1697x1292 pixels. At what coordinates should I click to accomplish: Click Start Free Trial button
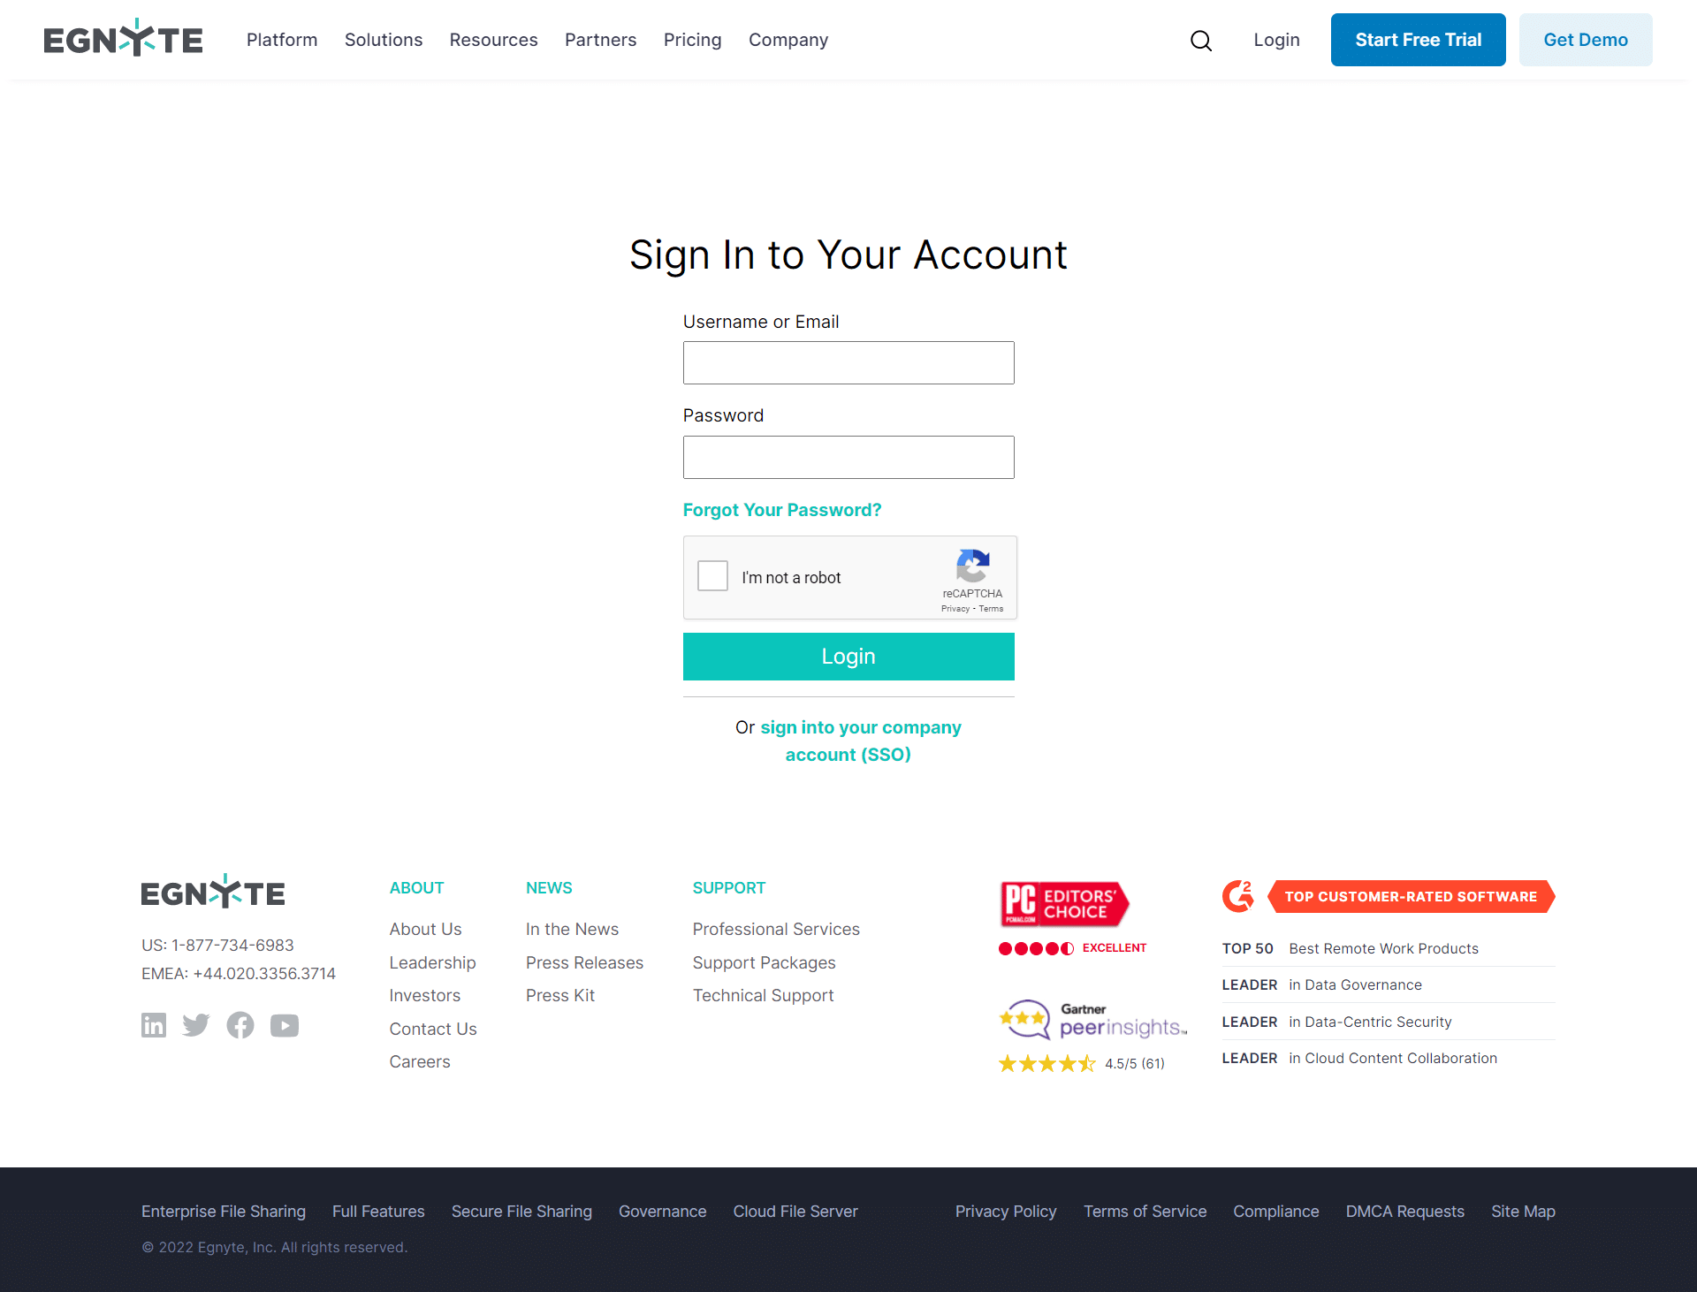1418,40
